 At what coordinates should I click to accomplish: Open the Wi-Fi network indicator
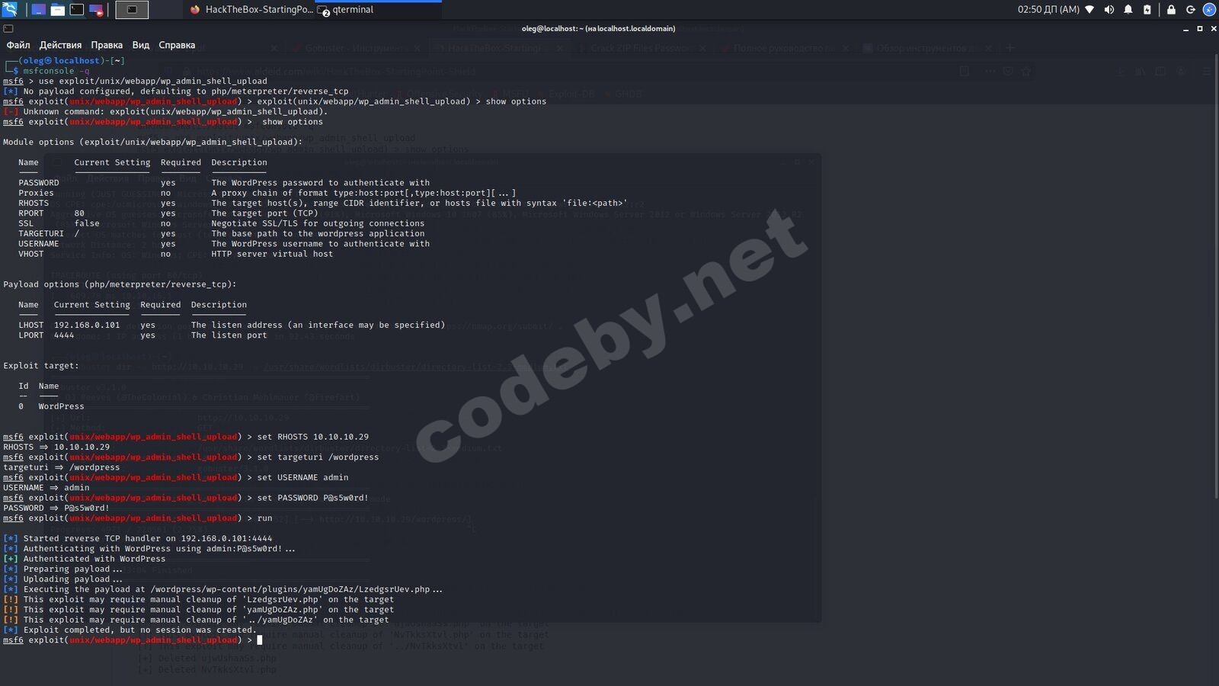pyautogui.click(x=1089, y=10)
